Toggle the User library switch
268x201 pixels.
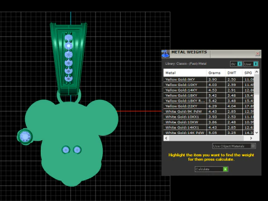click(x=251, y=64)
